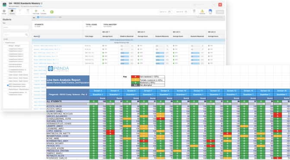Screen dimensions: 290x160
Task: Select the PATRON, KYO student row
Action: click(x=68, y=146)
